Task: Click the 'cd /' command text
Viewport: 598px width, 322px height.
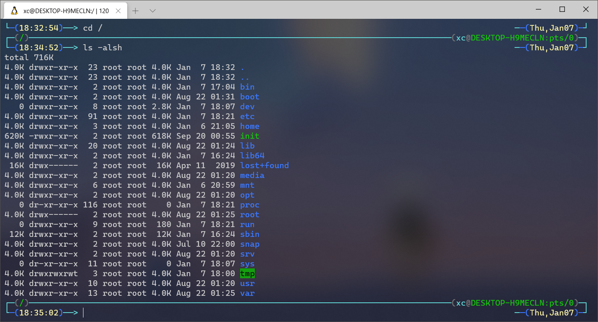Action: coord(92,28)
